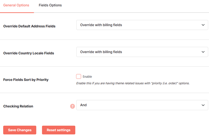Click the 'Override Country Locale Fields' label
The width and height of the screenshot is (209, 138).
click(29, 53)
